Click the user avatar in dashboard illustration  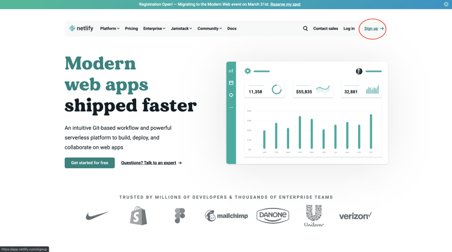point(359,71)
